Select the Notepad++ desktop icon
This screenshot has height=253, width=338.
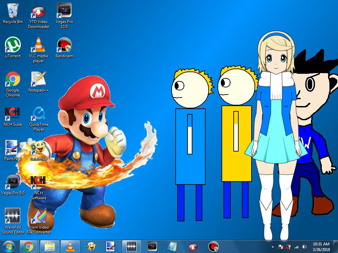[x=38, y=82]
